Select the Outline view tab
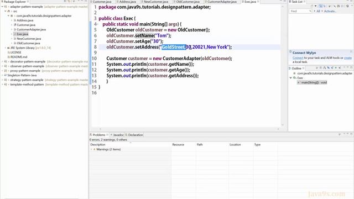The image size is (354, 199). pos(296,69)
